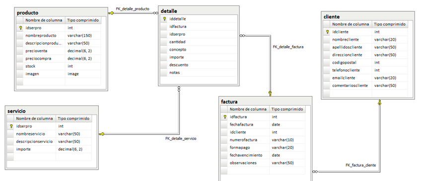Click the key icon beside idcliente in cliente table
Image resolution: width=422 pixels, height=181 pixels.
[x=327, y=32]
